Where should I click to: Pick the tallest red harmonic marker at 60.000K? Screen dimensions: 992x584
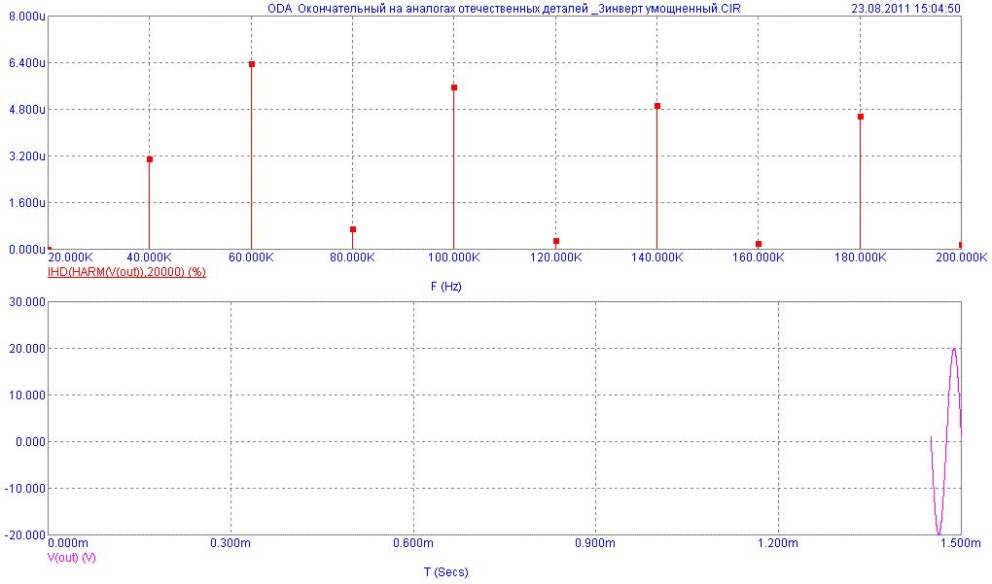point(252,64)
